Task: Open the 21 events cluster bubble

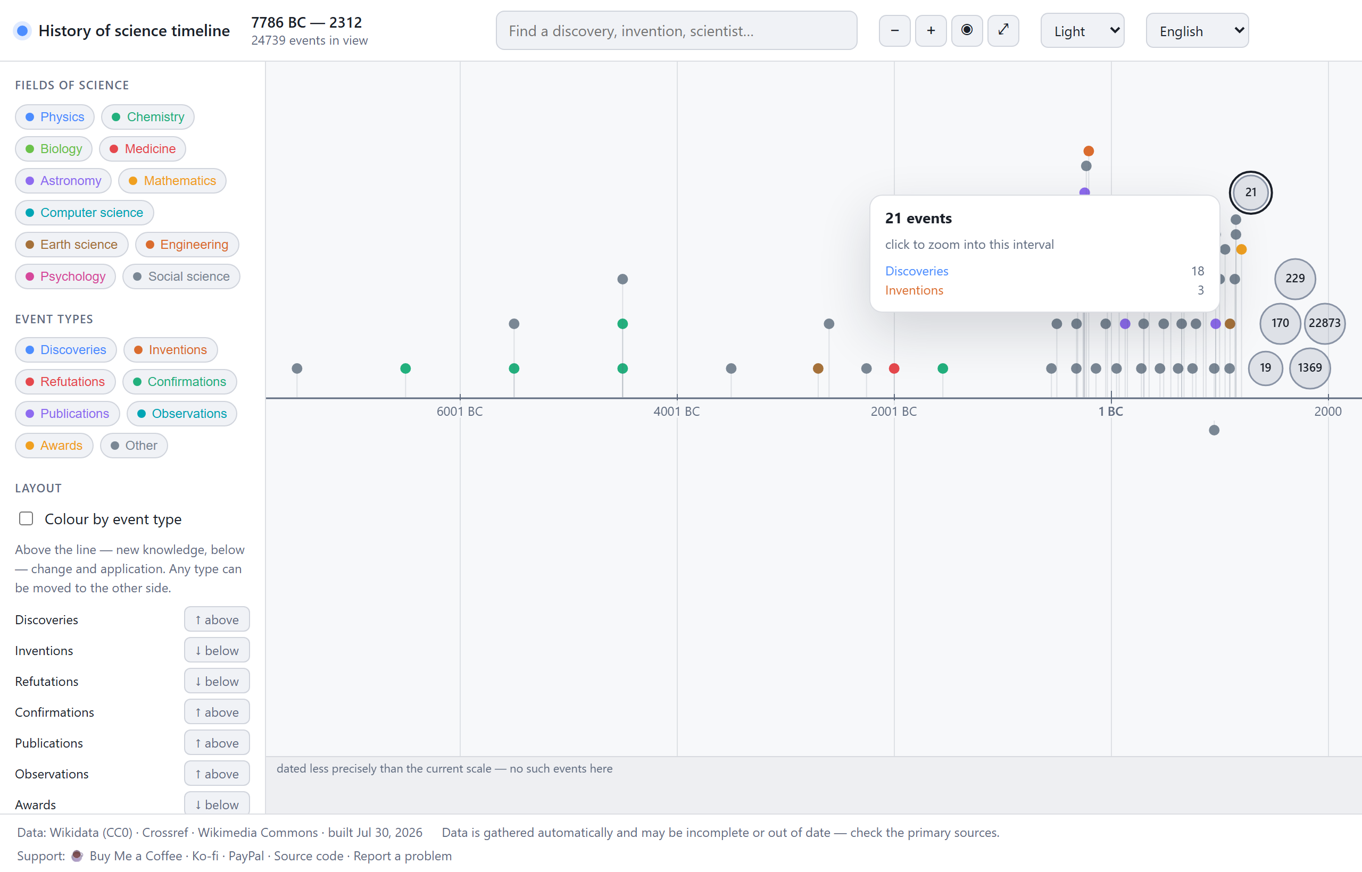Action: [1250, 192]
